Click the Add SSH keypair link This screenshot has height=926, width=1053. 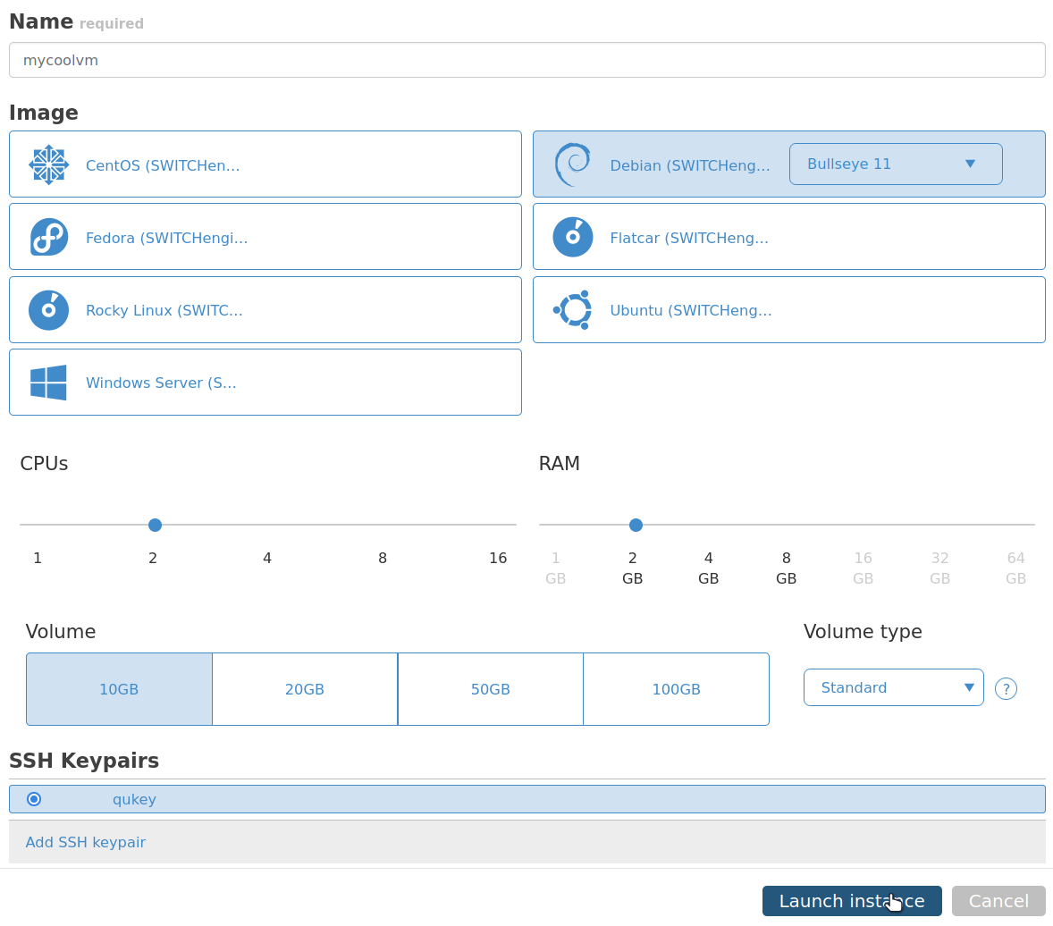pos(86,842)
